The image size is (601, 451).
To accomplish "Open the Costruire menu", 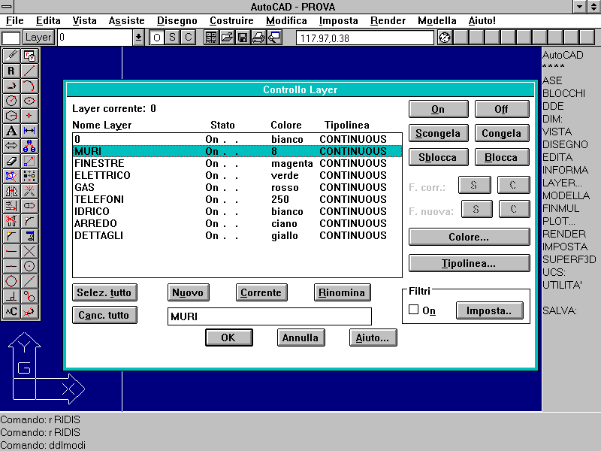I will pos(231,21).
